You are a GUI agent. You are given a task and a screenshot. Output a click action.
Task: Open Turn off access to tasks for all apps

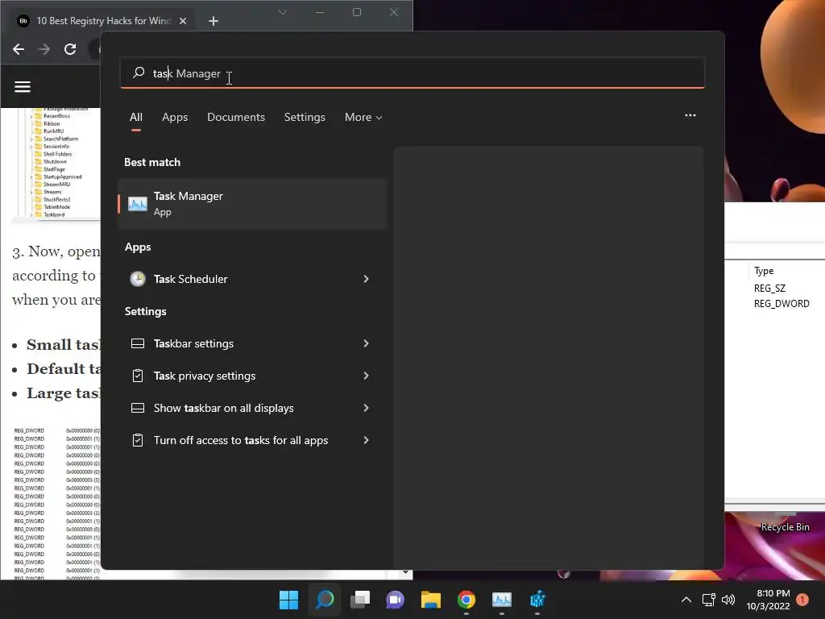252,440
